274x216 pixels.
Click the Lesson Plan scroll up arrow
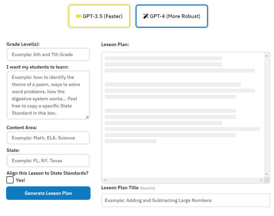pos(267,56)
